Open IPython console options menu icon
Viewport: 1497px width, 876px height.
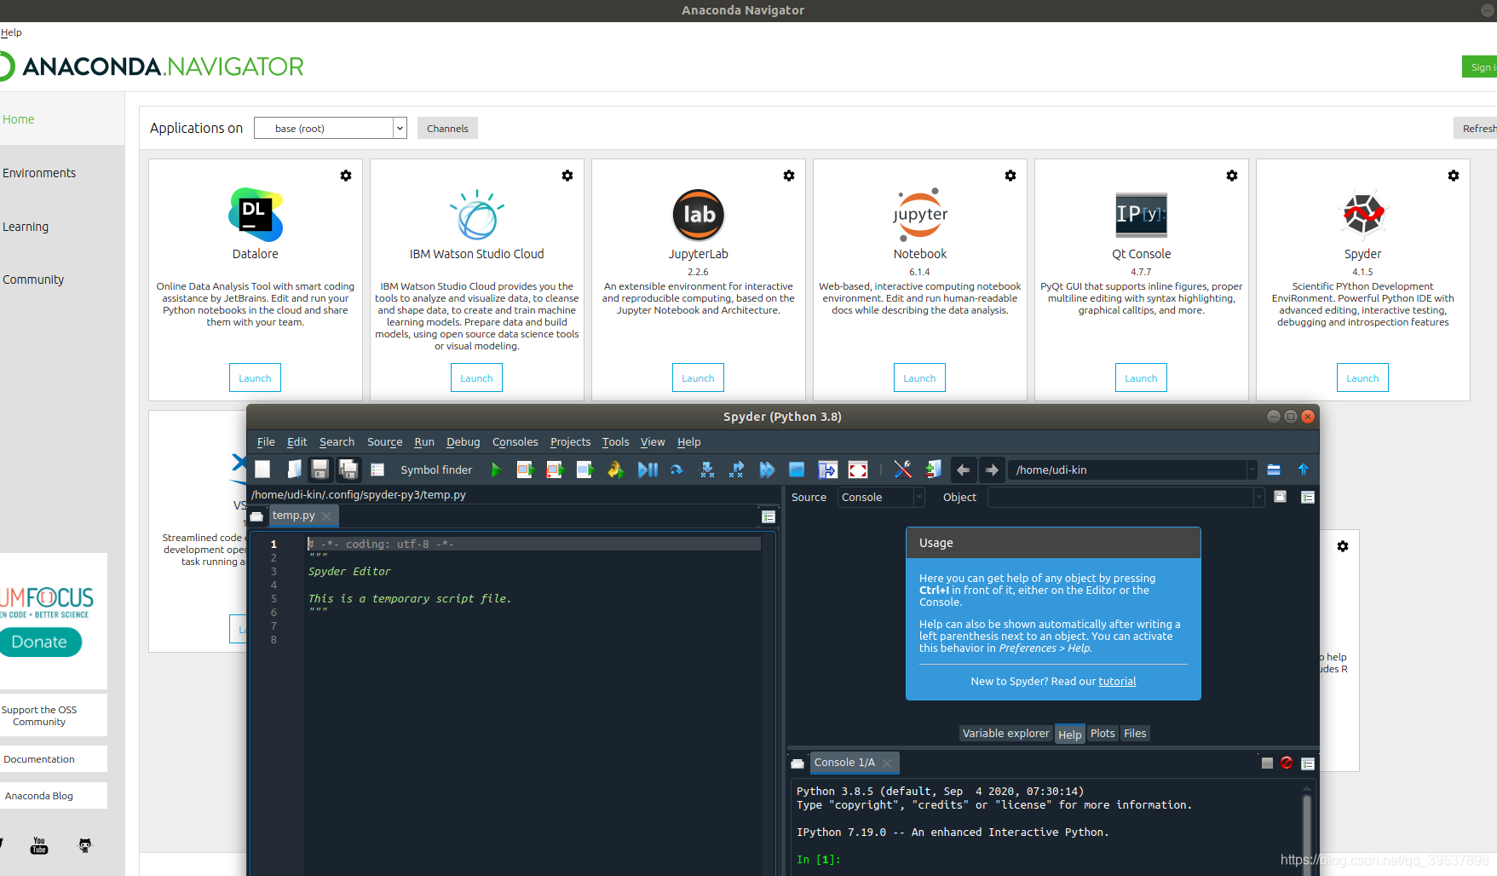click(x=1308, y=764)
